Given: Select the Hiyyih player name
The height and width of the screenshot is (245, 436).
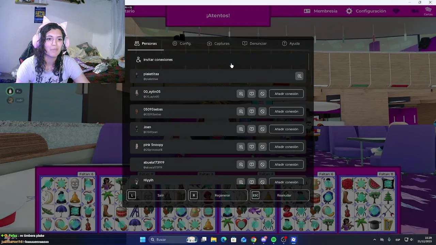Looking at the screenshot, I should (x=149, y=180).
